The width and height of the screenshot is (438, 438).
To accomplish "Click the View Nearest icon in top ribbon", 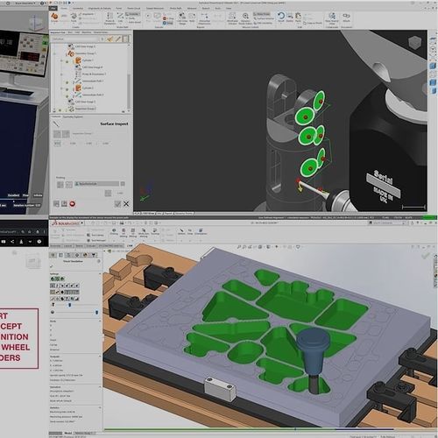I will click(x=332, y=16).
